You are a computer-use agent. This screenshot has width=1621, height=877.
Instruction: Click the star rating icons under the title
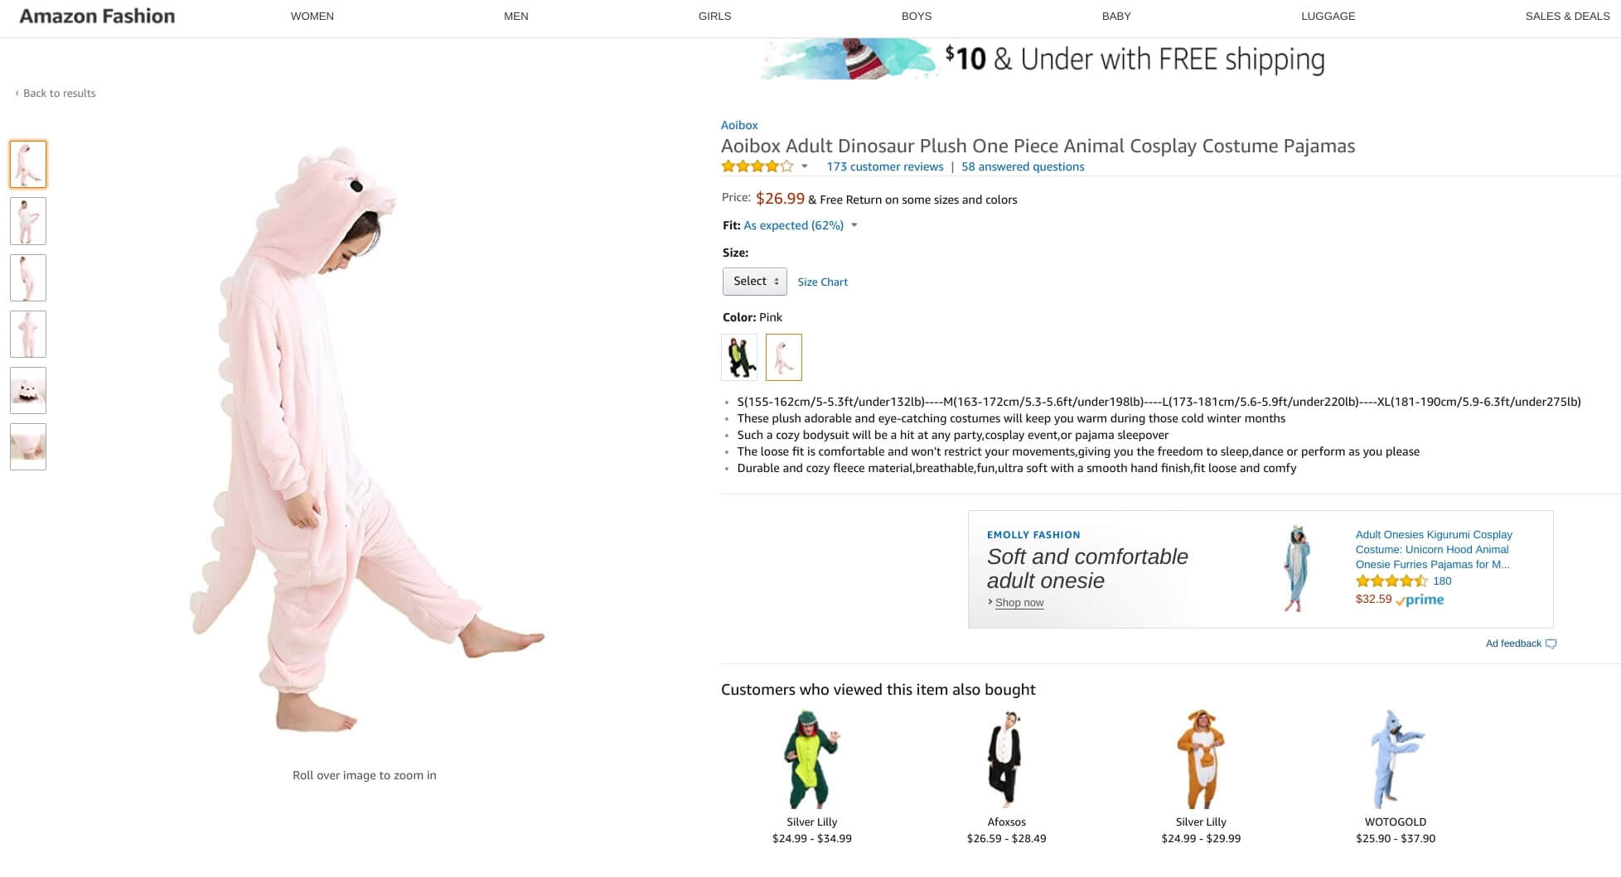(757, 166)
